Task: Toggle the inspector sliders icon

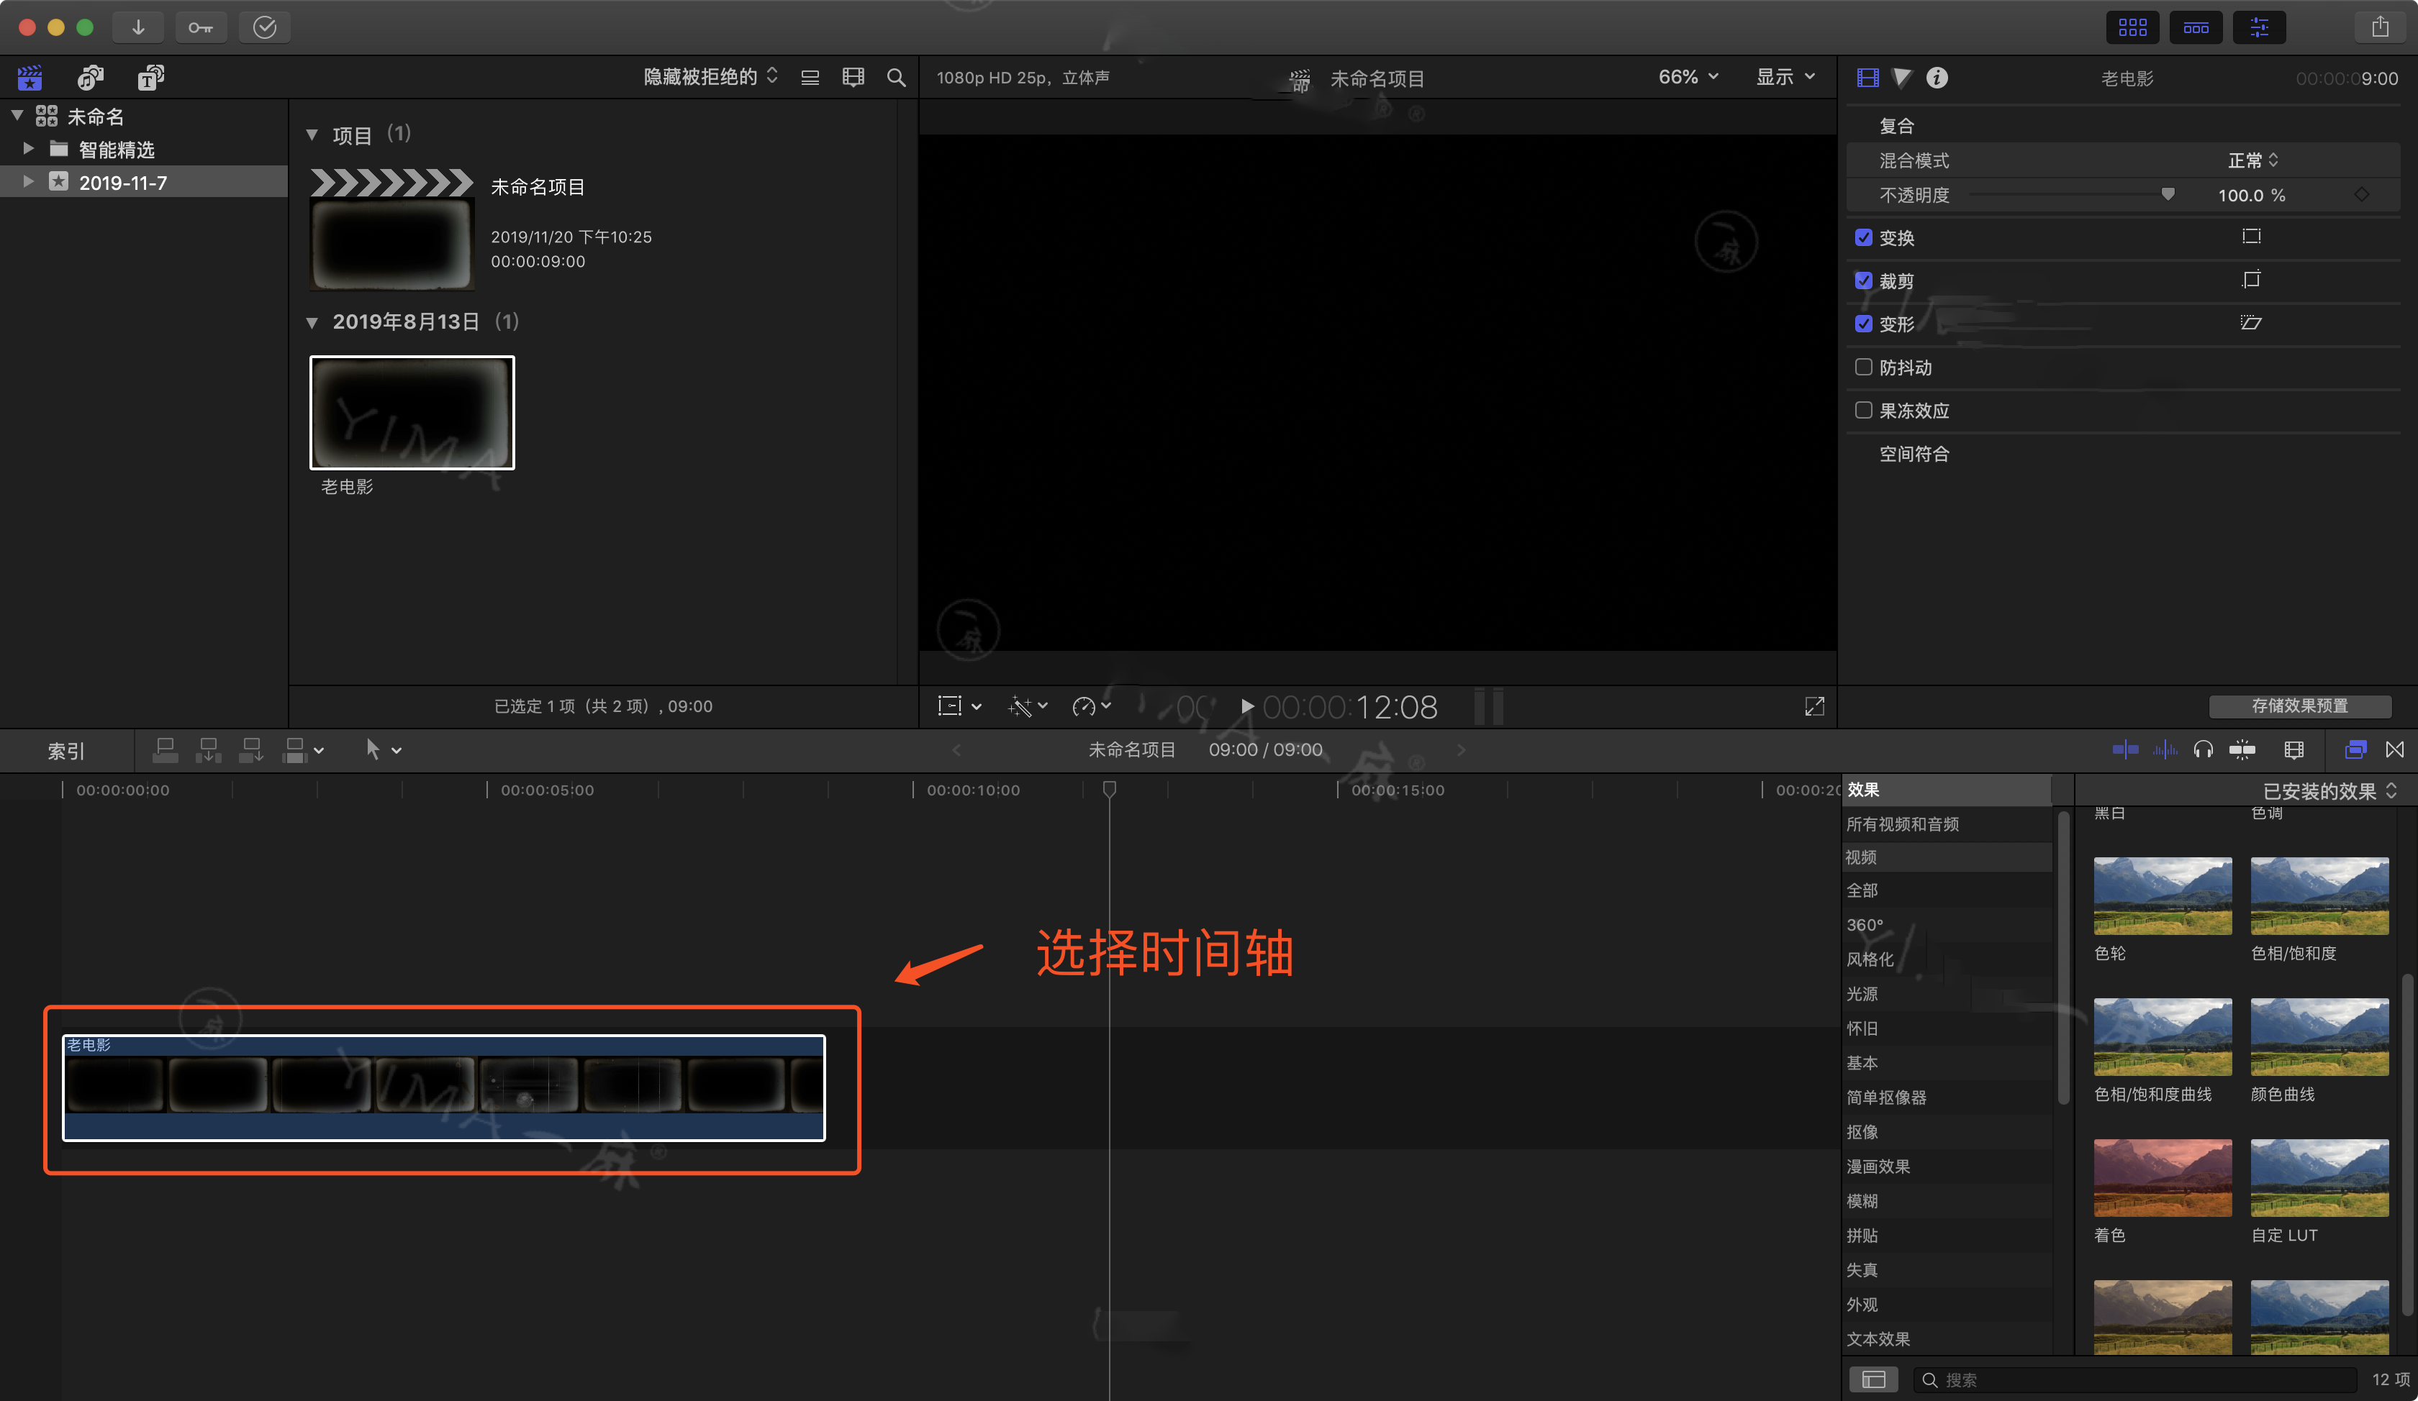Action: (2259, 27)
